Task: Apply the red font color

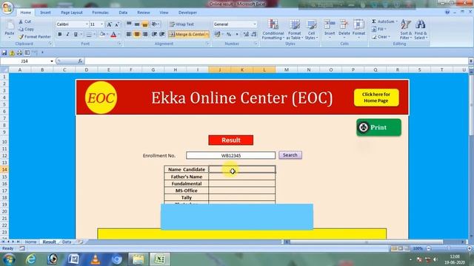Action: (113, 35)
